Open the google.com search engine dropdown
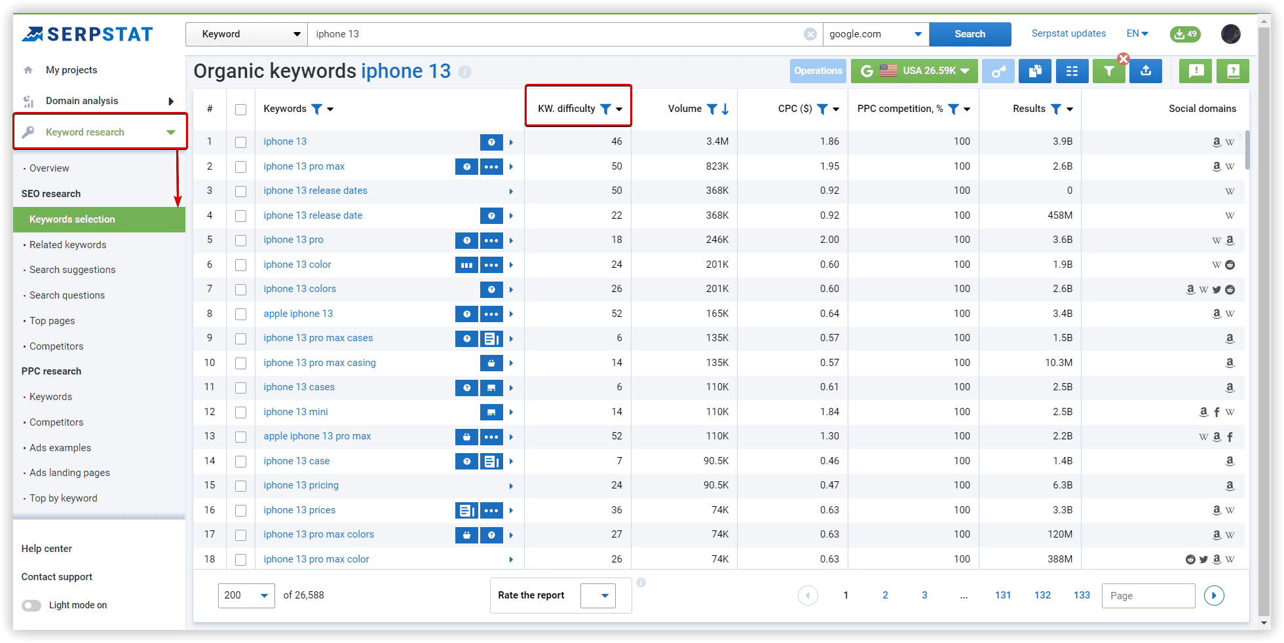This screenshot has width=1284, height=643. (x=875, y=34)
